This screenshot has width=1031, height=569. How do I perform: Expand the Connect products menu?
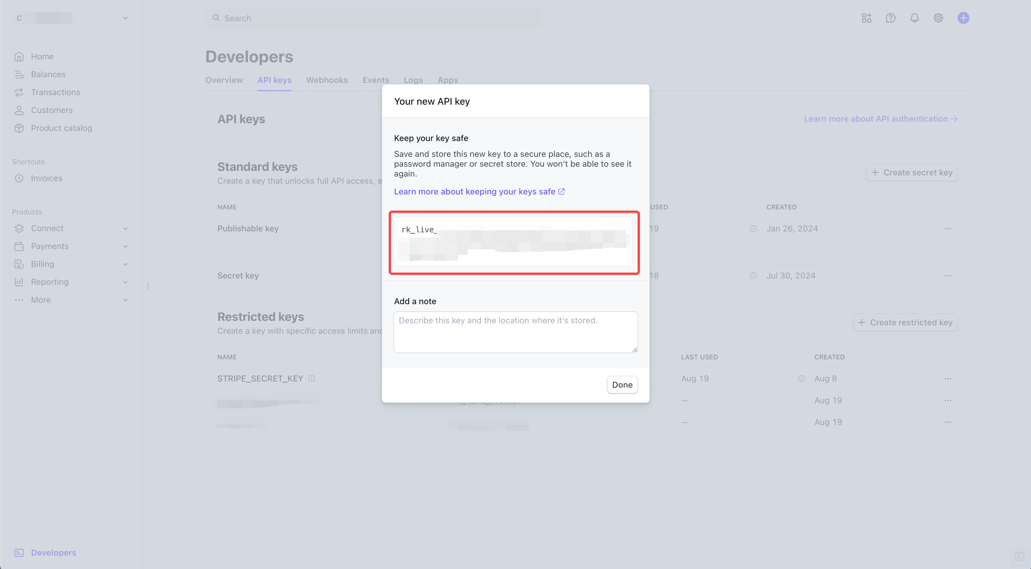click(x=125, y=228)
